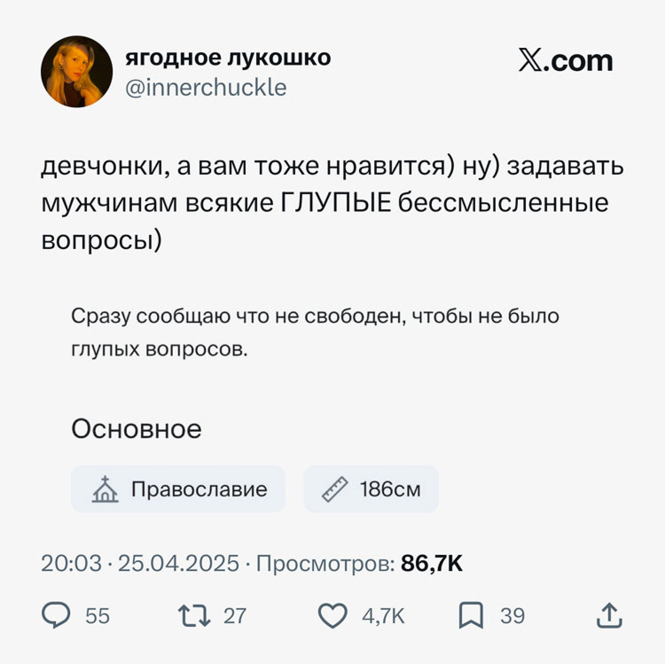The image size is (665, 664).
Task: Click the repost count 27
Action: (235, 616)
